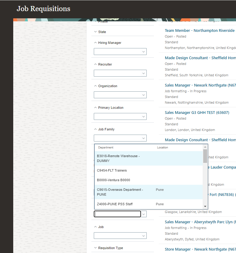Click the Department column header
The width and height of the screenshot is (236, 253).
click(106, 148)
